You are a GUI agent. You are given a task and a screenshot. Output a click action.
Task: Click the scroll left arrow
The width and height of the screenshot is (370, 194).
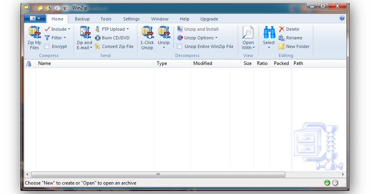click(x=27, y=174)
